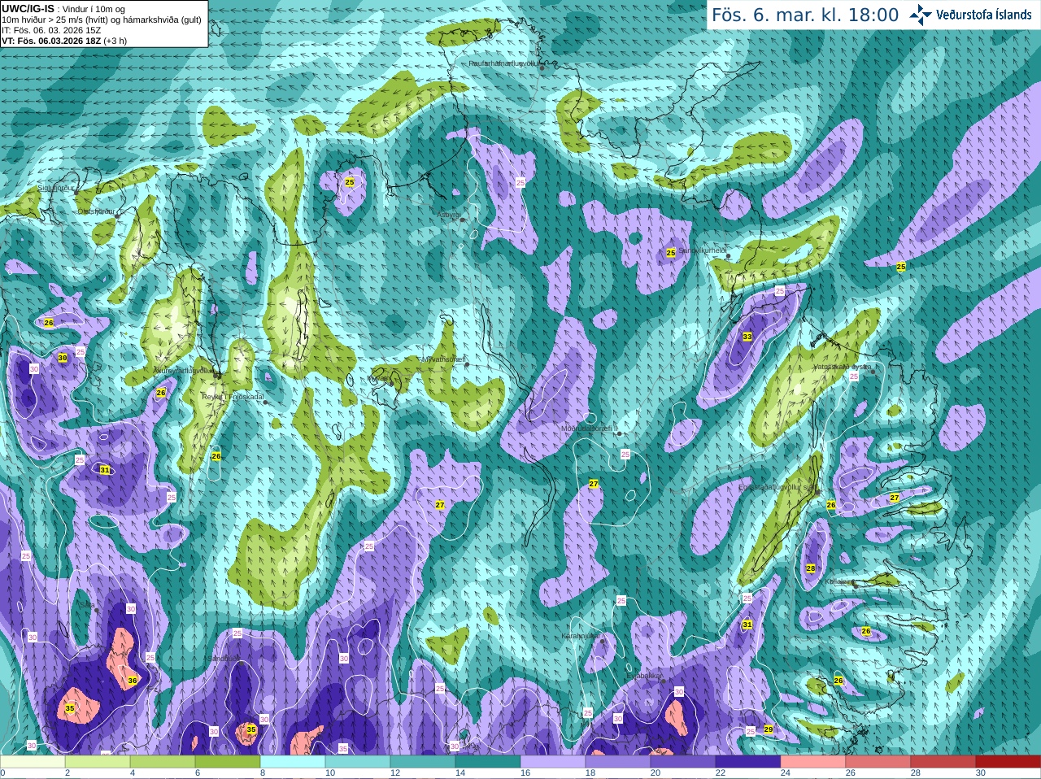Click the Sandbúðir station label

tap(224, 659)
